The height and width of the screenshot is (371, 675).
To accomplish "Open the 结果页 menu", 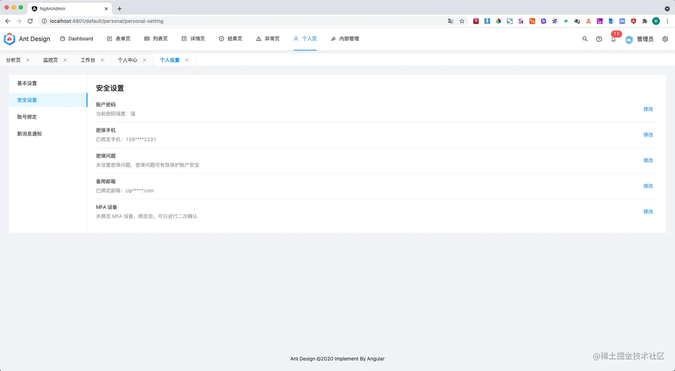I will tap(230, 39).
